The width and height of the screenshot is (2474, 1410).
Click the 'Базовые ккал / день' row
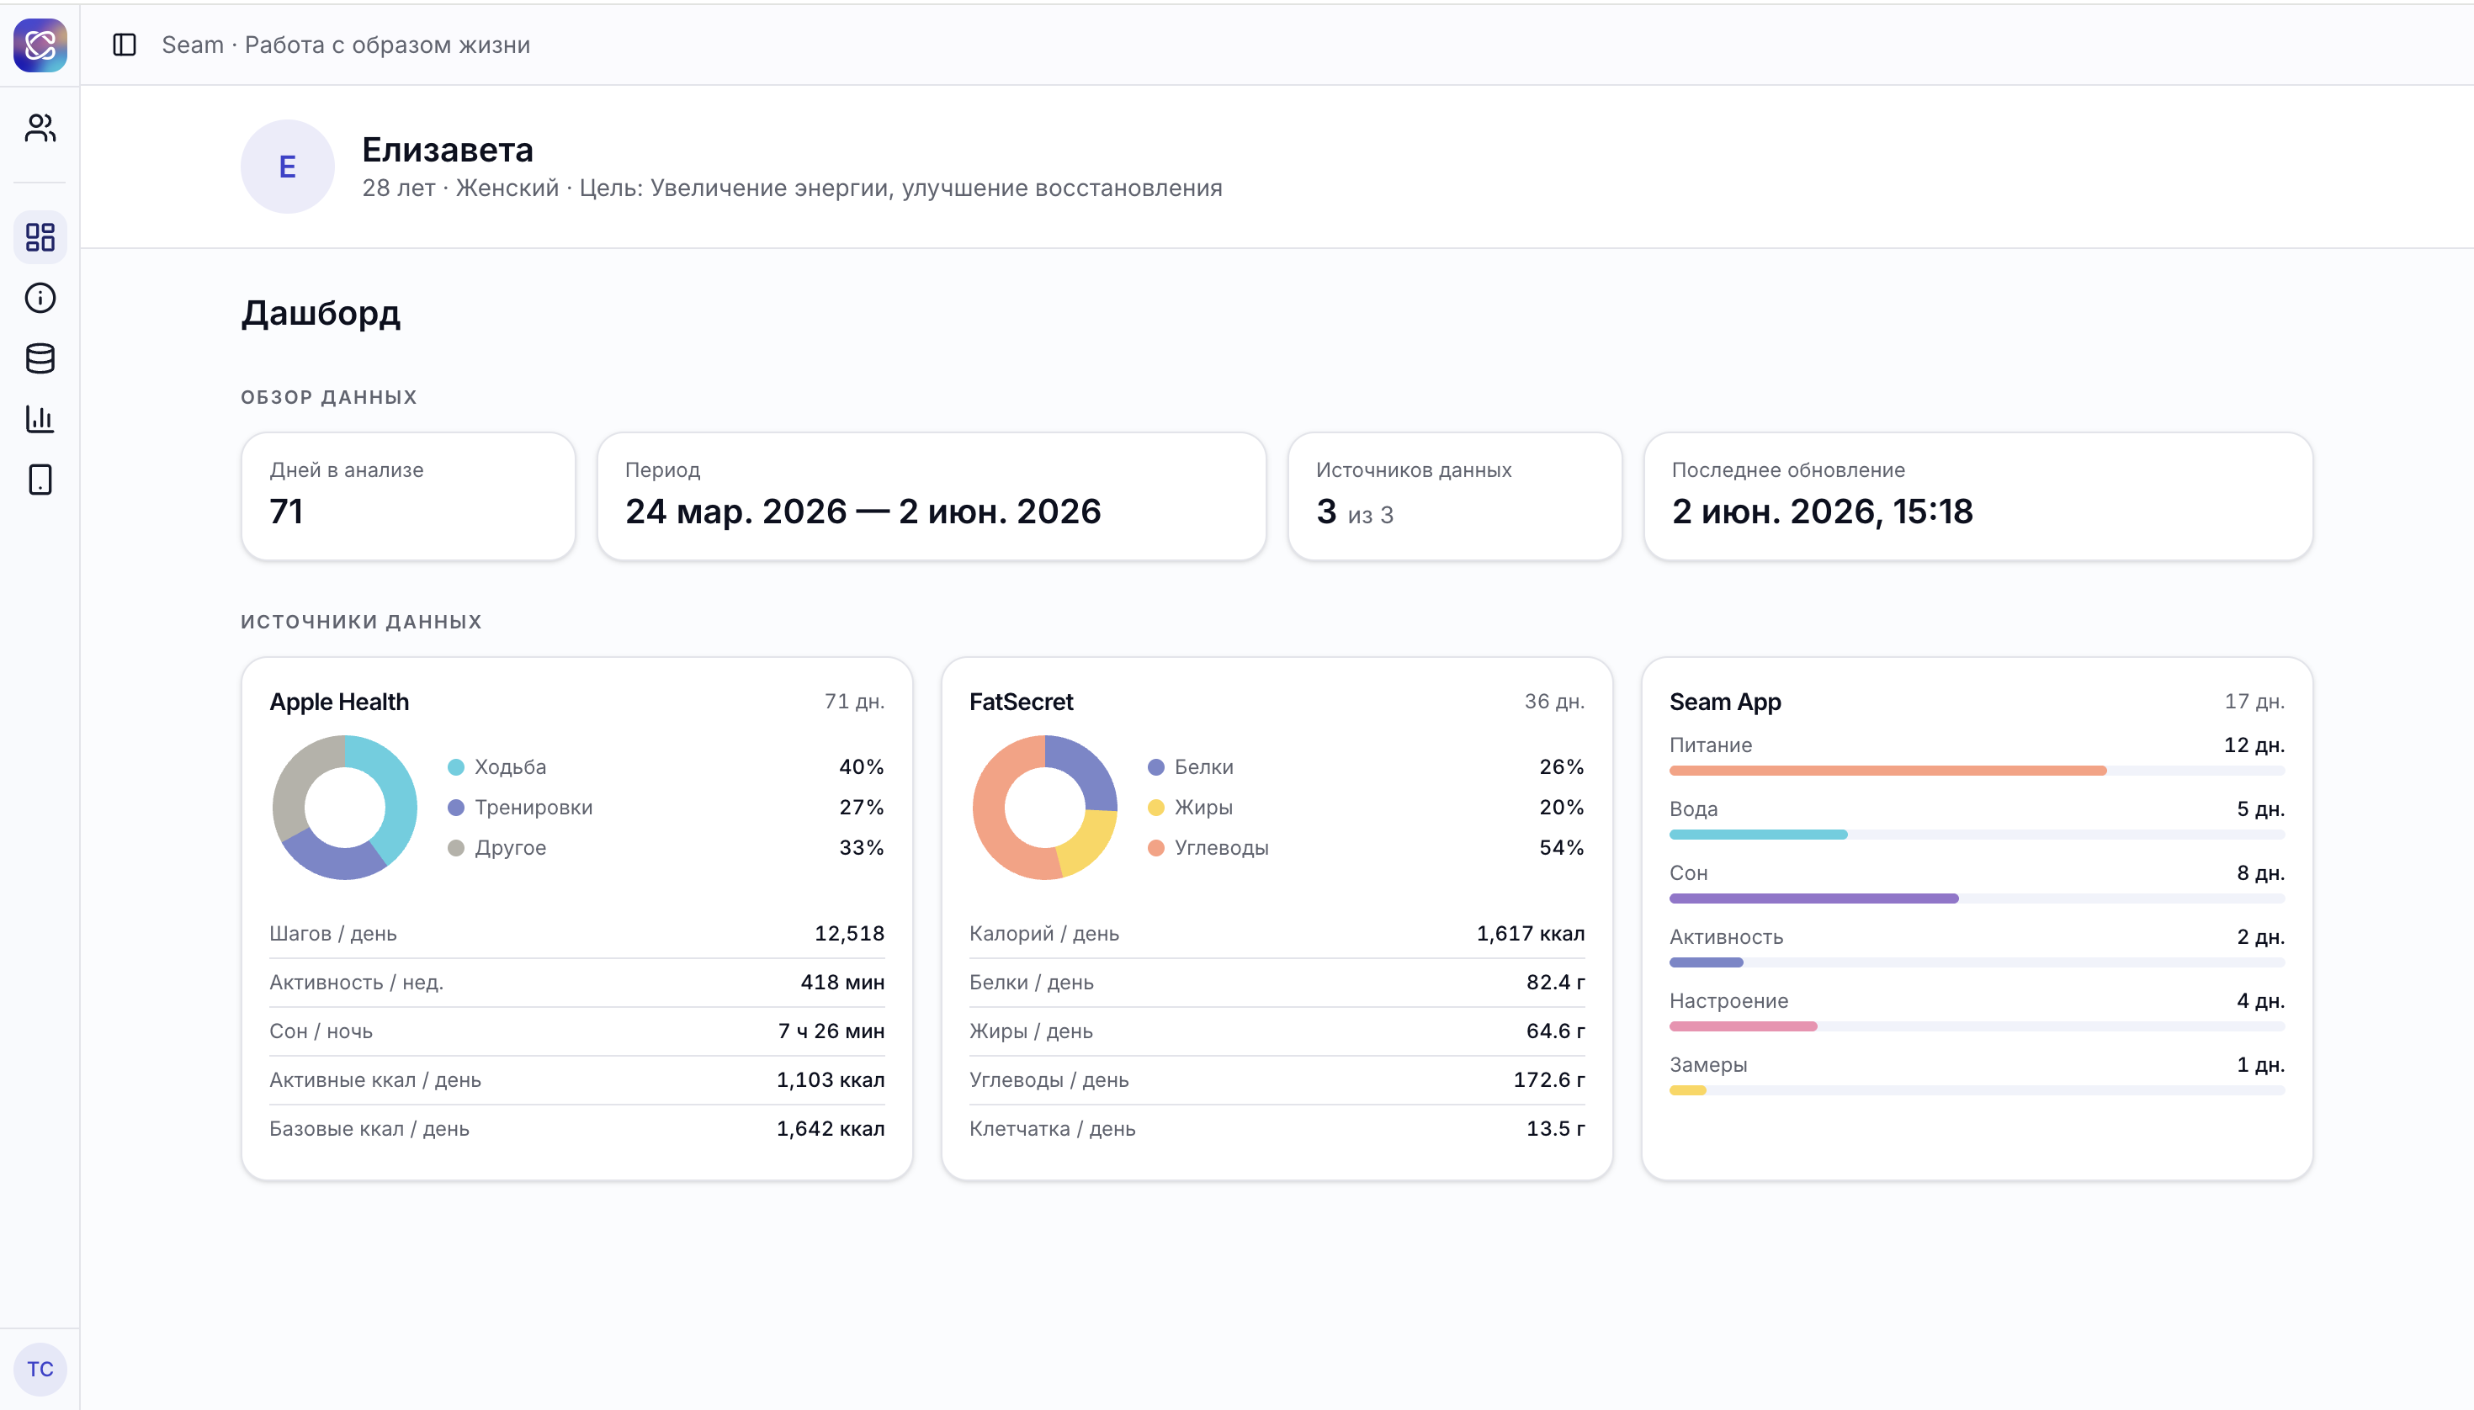(577, 1129)
